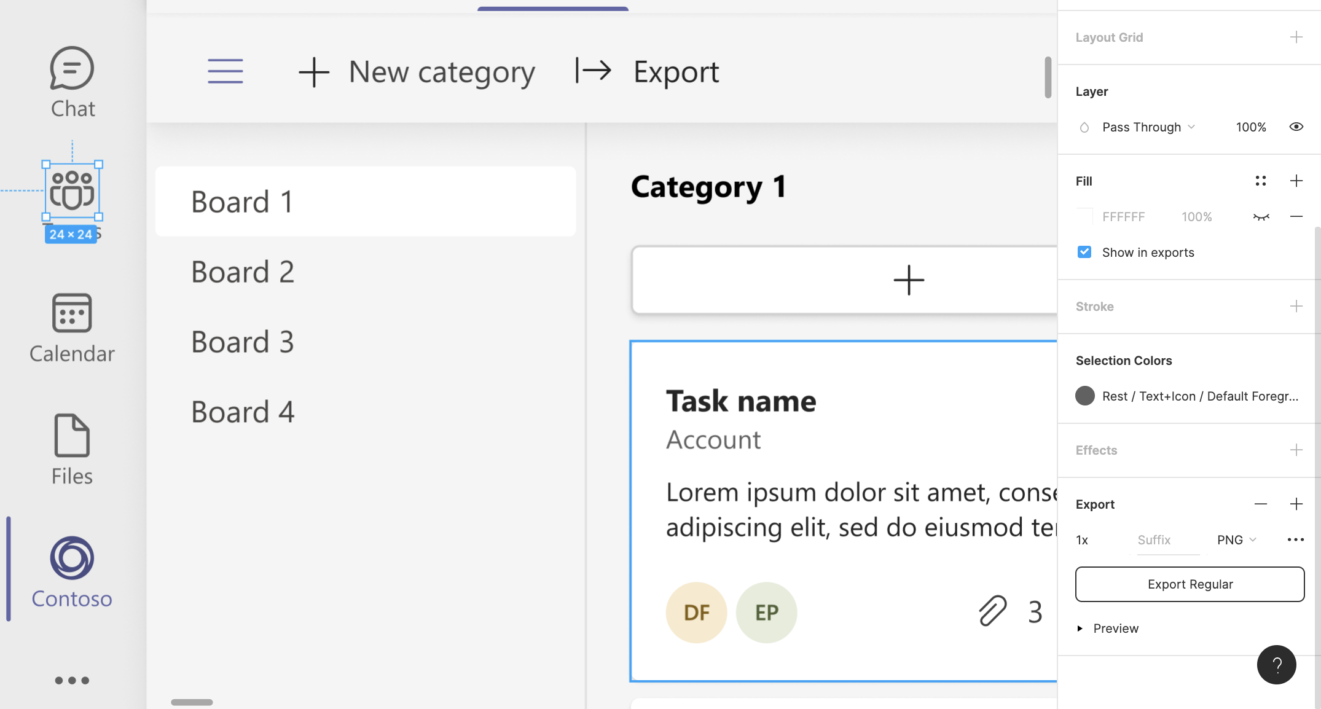Click the Chat icon in sidebar
The image size is (1321, 709).
tap(72, 69)
